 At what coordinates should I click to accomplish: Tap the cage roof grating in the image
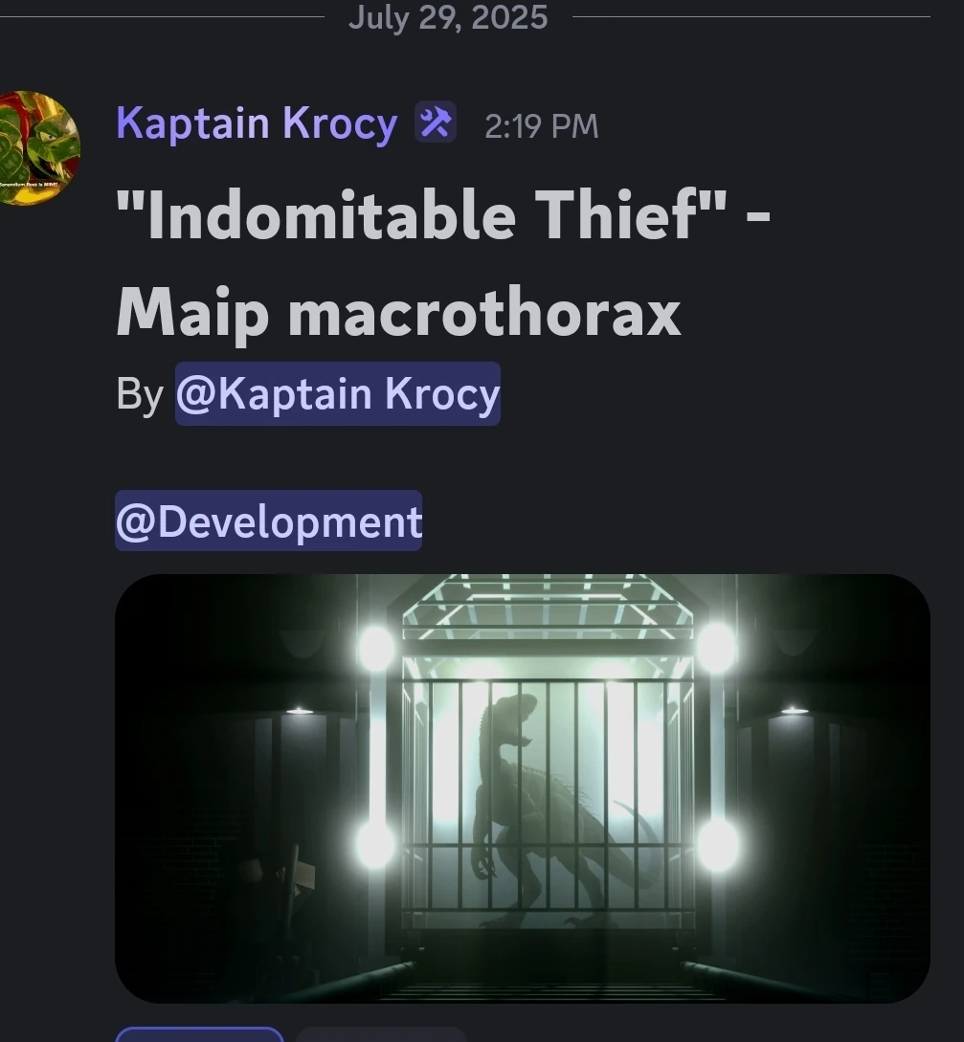pyautogui.click(x=548, y=606)
